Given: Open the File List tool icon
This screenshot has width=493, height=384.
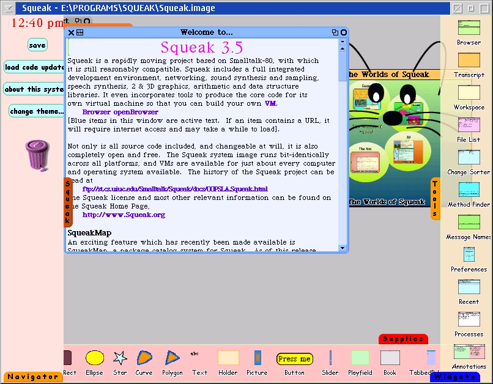Looking at the screenshot, I should [x=469, y=125].
